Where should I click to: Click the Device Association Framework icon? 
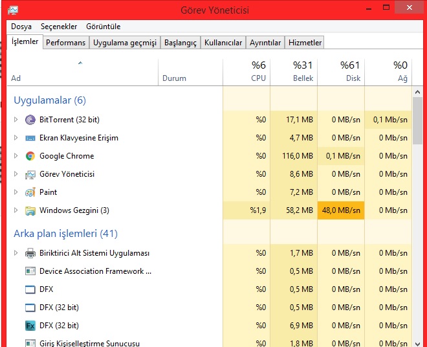[x=30, y=271]
